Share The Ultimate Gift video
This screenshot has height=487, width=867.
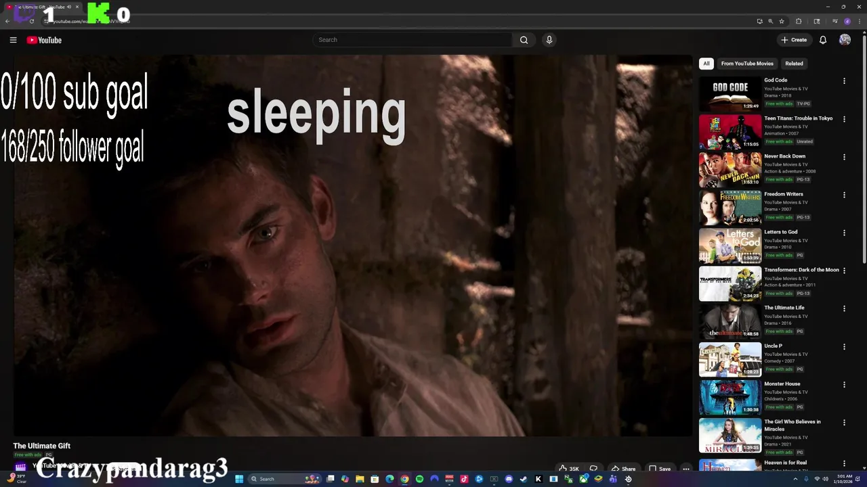[x=623, y=469]
